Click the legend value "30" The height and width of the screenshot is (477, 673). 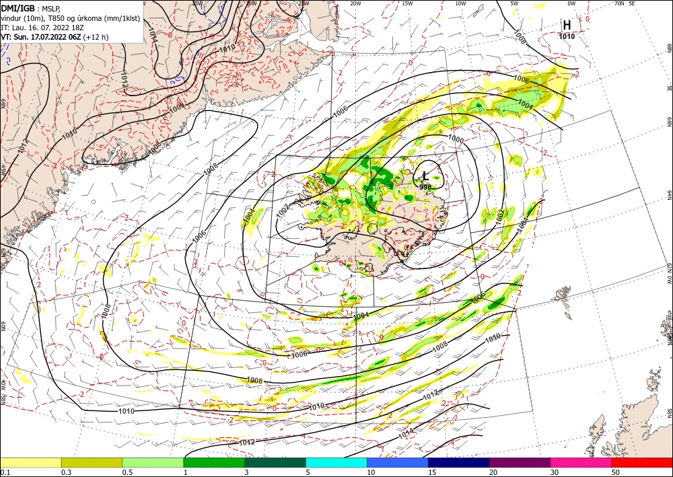coord(554,472)
